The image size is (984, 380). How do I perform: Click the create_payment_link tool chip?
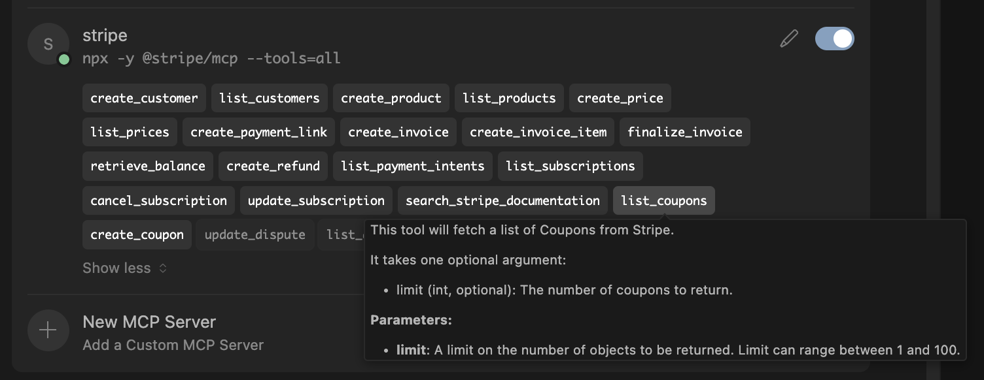[x=258, y=133]
